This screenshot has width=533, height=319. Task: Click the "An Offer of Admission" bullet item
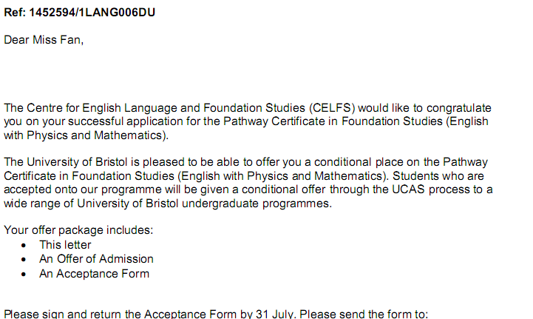point(96,259)
